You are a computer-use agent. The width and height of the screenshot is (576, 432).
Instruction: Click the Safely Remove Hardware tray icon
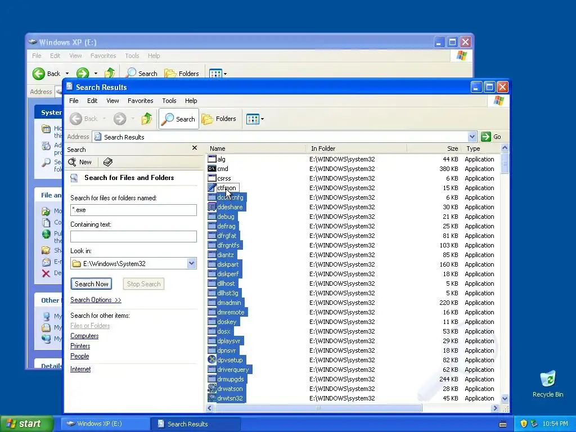[x=534, y=424]
